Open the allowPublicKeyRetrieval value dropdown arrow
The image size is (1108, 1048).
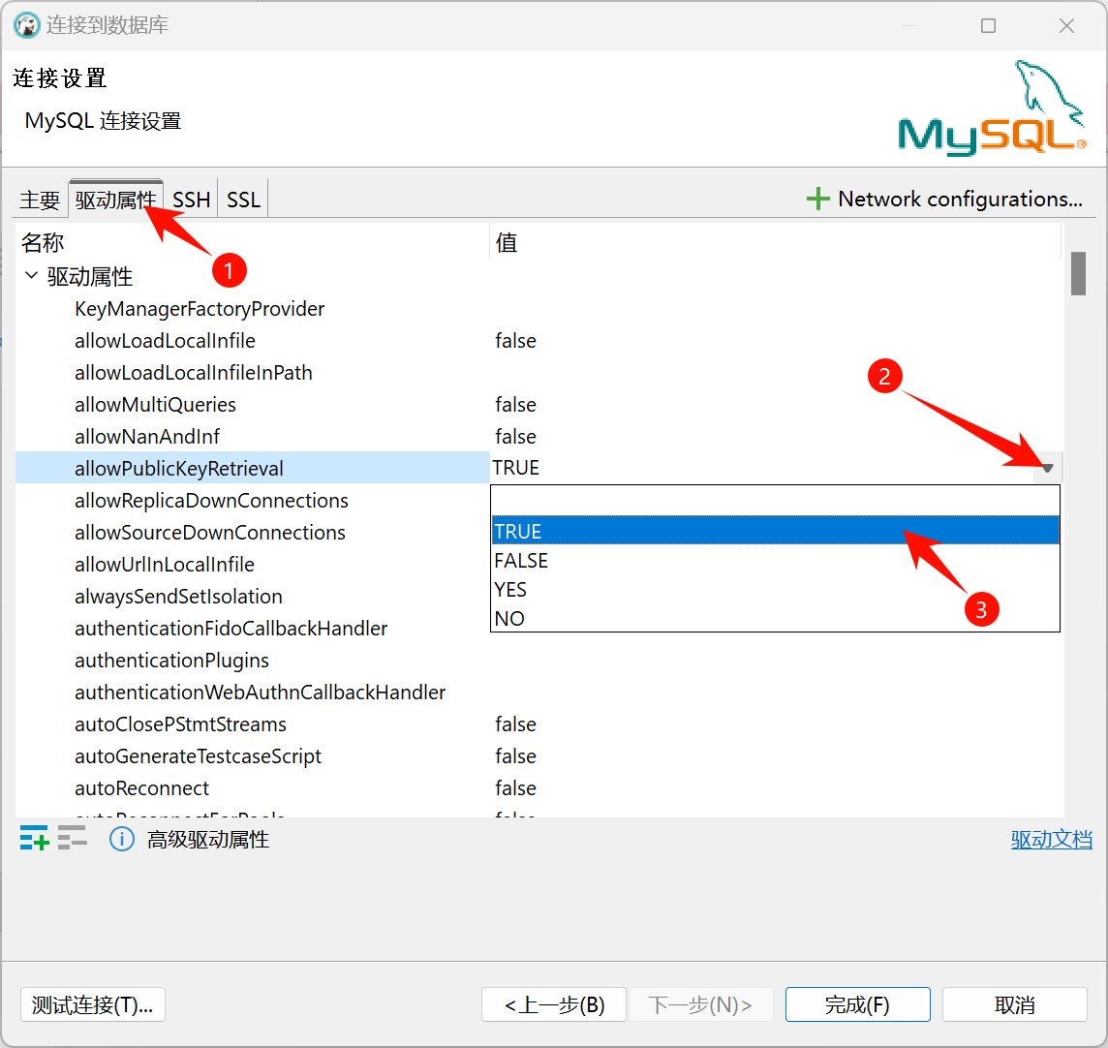pyautogui.click(x=1047, y=468)
